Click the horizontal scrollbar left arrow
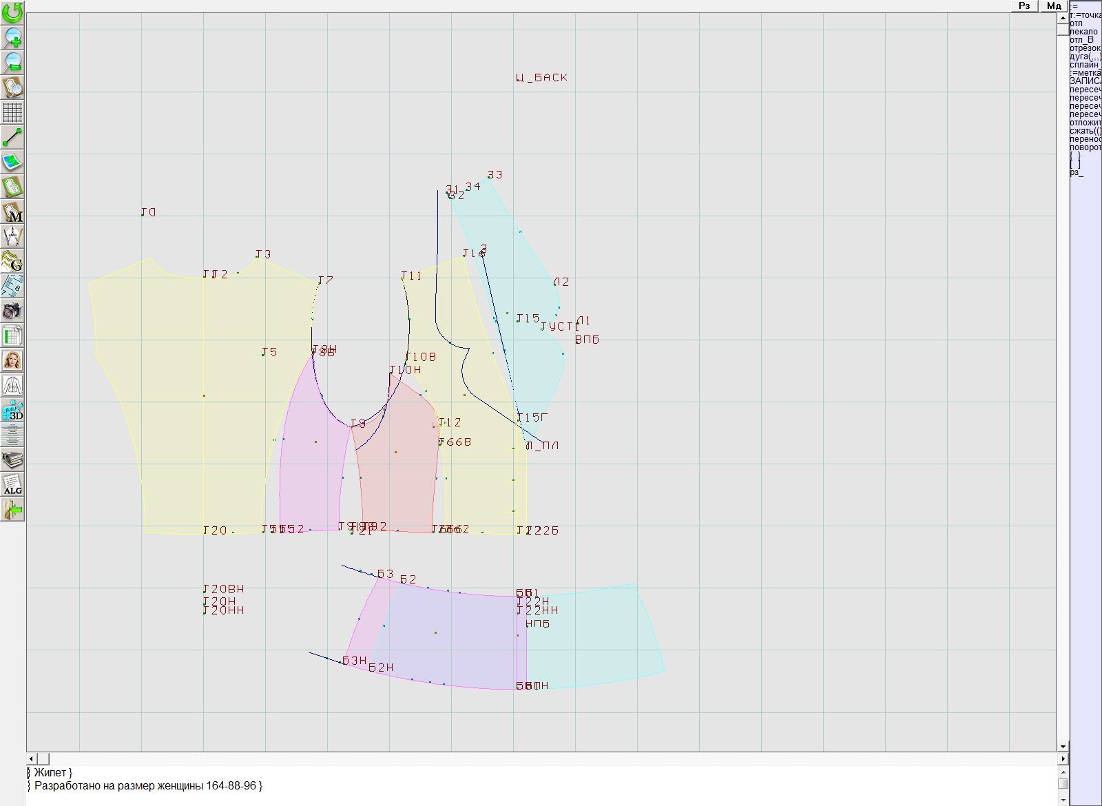 pyautogui.click(x=32, y=758)
